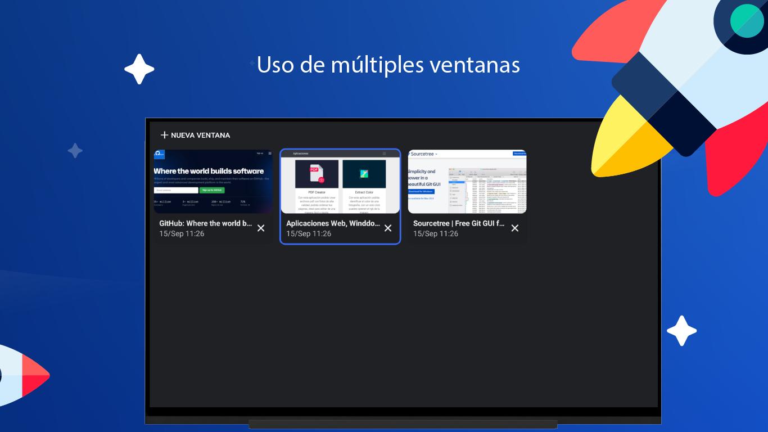Viewport: 768px width, 432px height.
Task: Click the PDF Creator label in Aplicaciones preview
Action: tap(317, 192)
